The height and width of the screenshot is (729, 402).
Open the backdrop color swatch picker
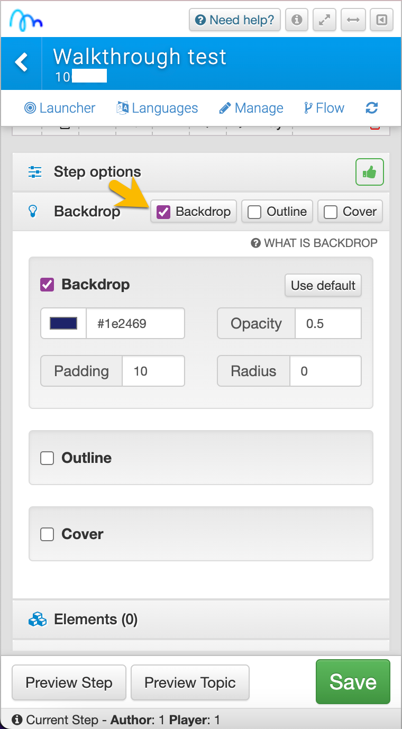click(x=63, y=323)
